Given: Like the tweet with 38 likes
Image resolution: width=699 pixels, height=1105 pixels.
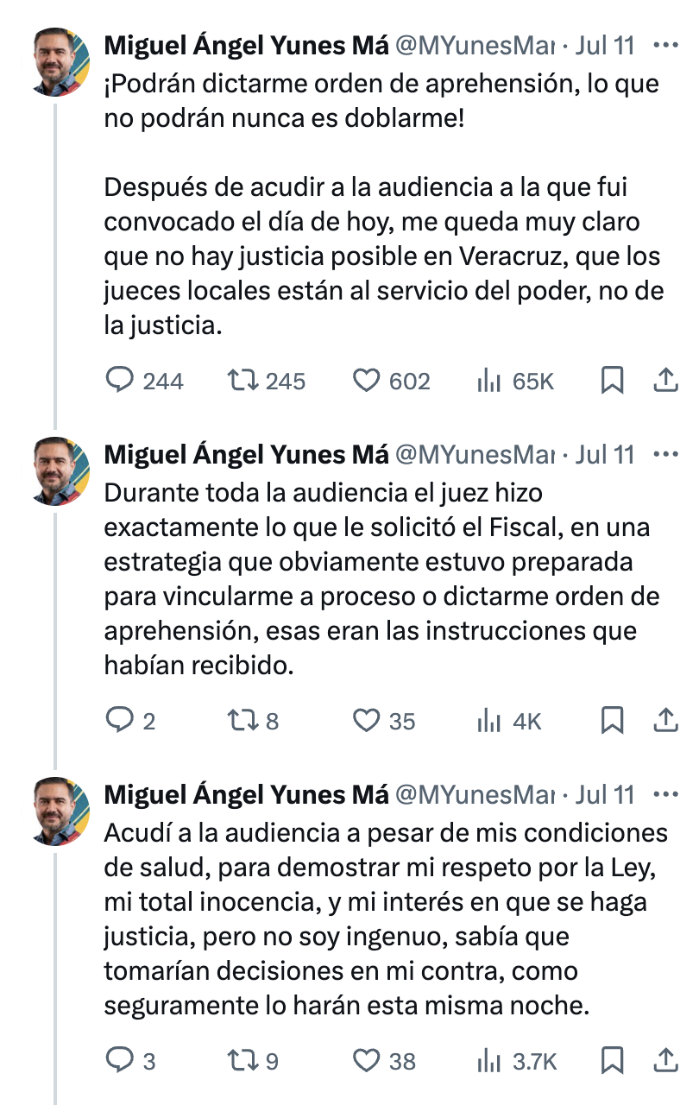Looking at the screenshot, I should 368,1060.
